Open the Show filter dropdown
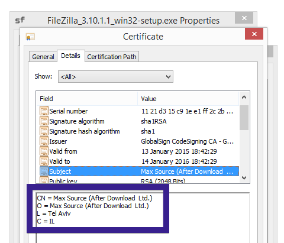 click(115, 77)
